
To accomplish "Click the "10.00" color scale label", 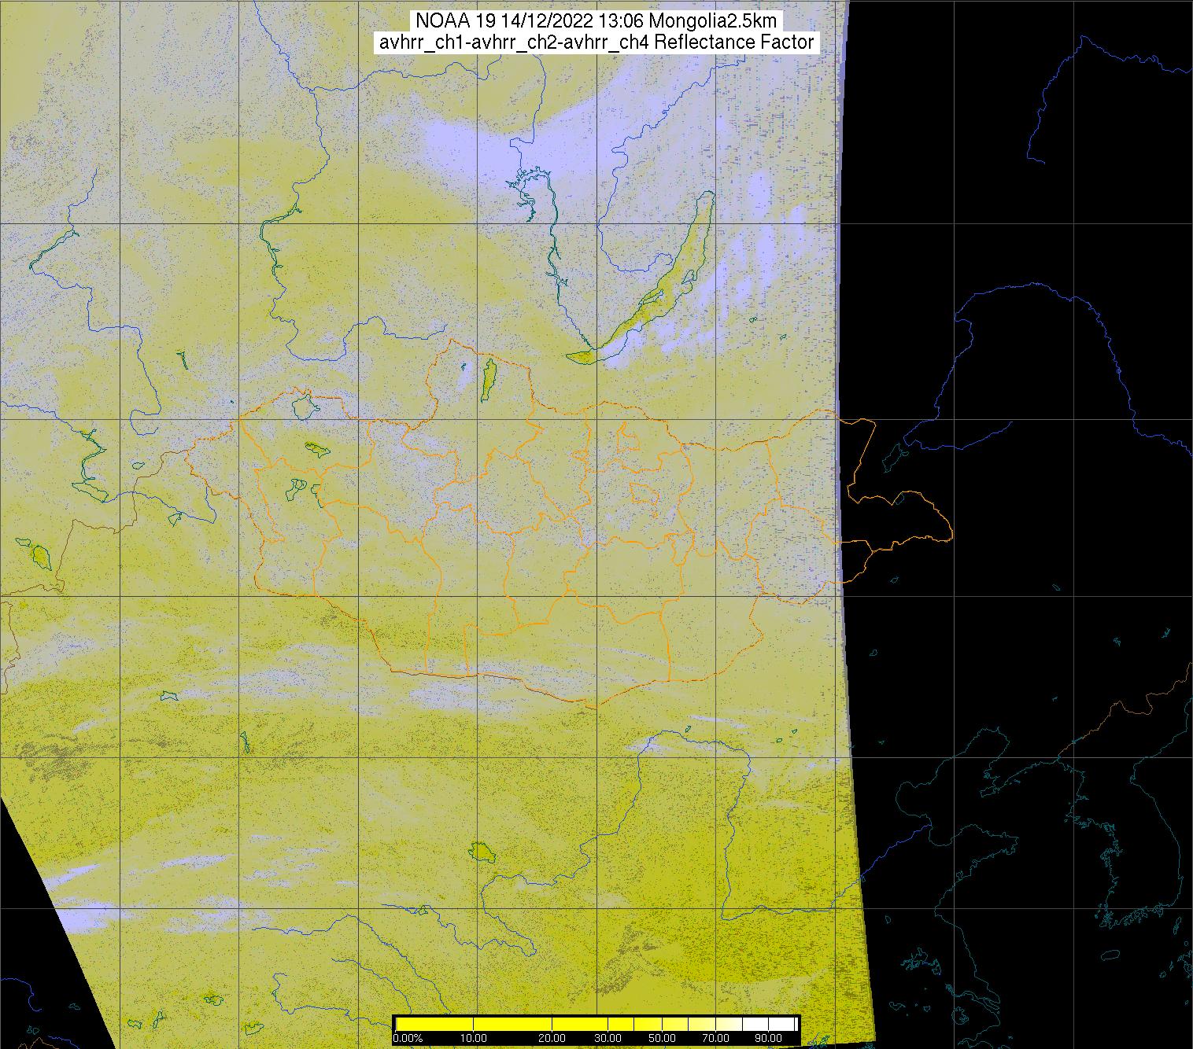I will pyautogui.click(x=474, y=1040).
